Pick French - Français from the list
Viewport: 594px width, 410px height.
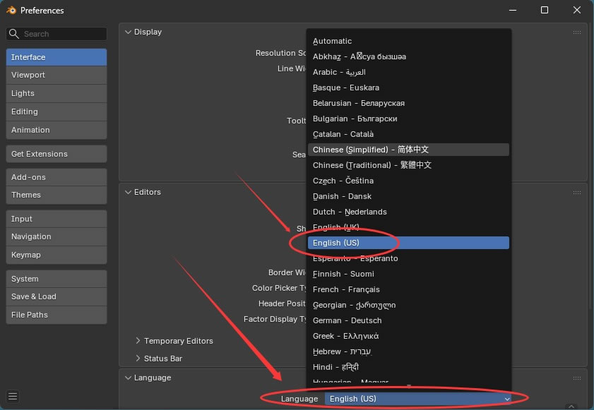point(346,289)
